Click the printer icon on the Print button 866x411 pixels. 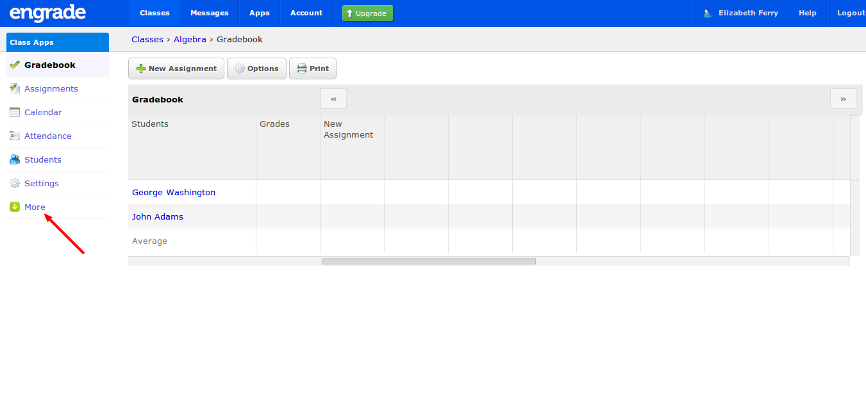coord(300,68)
